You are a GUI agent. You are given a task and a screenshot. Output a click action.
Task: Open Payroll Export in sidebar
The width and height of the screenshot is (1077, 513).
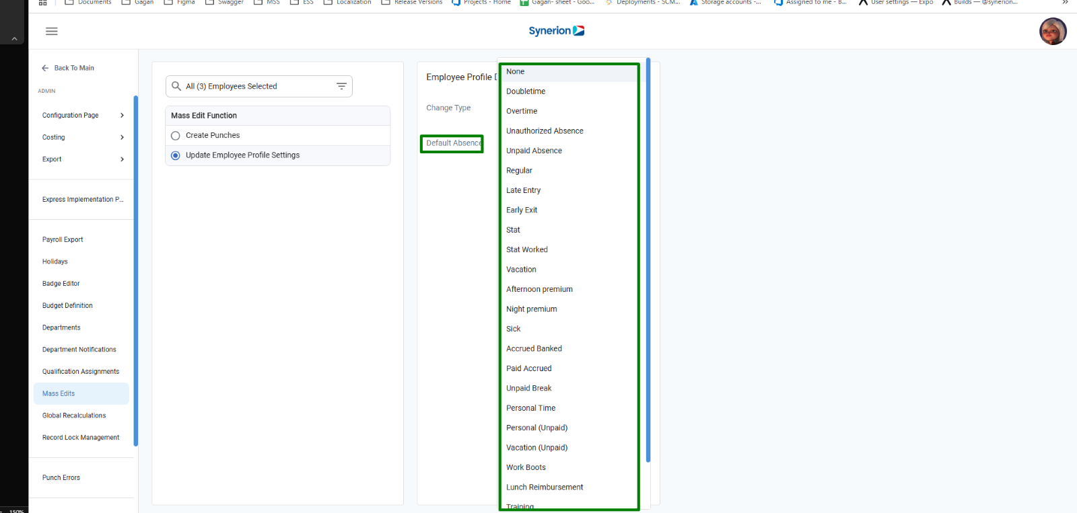tap(63, 239)
